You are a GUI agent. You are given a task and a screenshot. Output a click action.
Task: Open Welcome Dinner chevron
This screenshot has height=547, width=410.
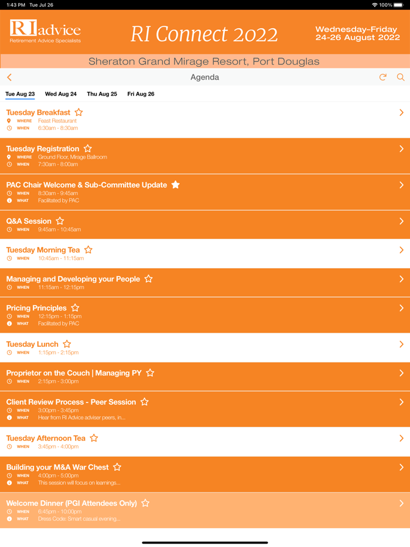tap(401, 503)
